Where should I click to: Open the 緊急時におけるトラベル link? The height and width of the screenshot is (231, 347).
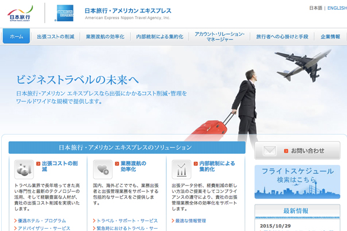pos(127,228)
